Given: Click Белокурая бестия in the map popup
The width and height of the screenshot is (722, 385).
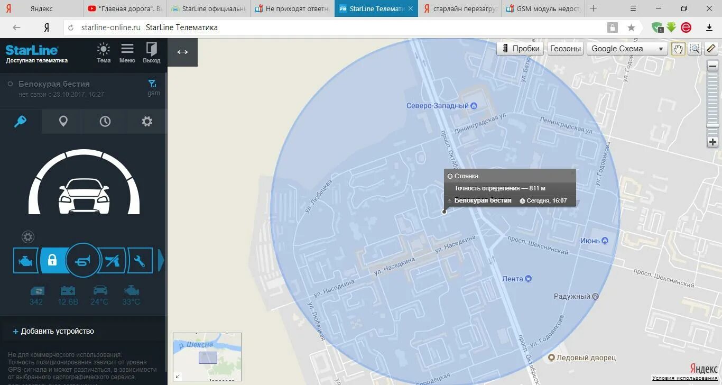Looking at the screenshot, I should (483, 200).
